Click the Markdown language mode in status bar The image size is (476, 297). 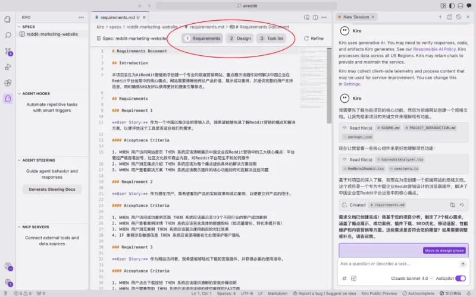(277, 293)
